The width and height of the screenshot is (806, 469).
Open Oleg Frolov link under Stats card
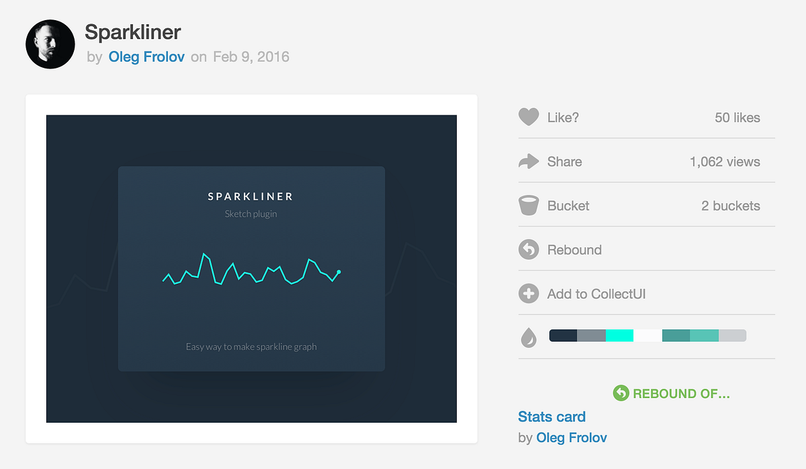coord(572,438)
